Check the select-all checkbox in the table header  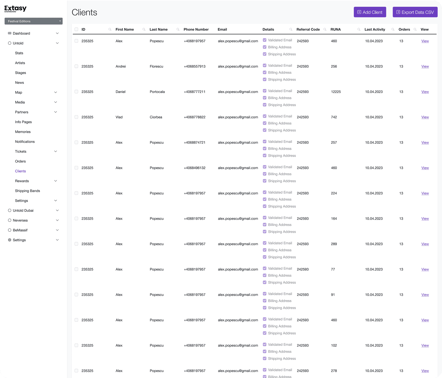coord(76,29)
